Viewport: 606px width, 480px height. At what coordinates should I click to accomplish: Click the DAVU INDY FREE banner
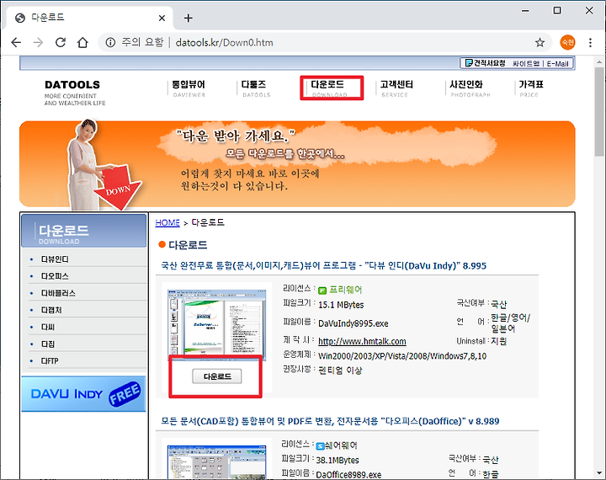click(83, 394)
